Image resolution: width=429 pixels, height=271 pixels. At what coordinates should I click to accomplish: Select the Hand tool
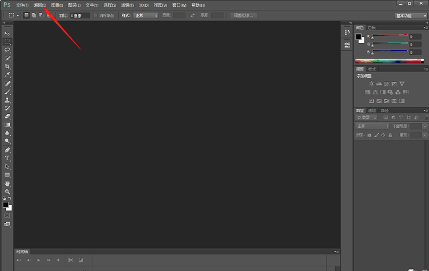7,183
